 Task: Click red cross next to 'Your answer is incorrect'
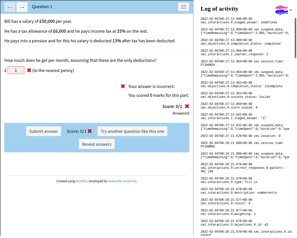(123, 86)
